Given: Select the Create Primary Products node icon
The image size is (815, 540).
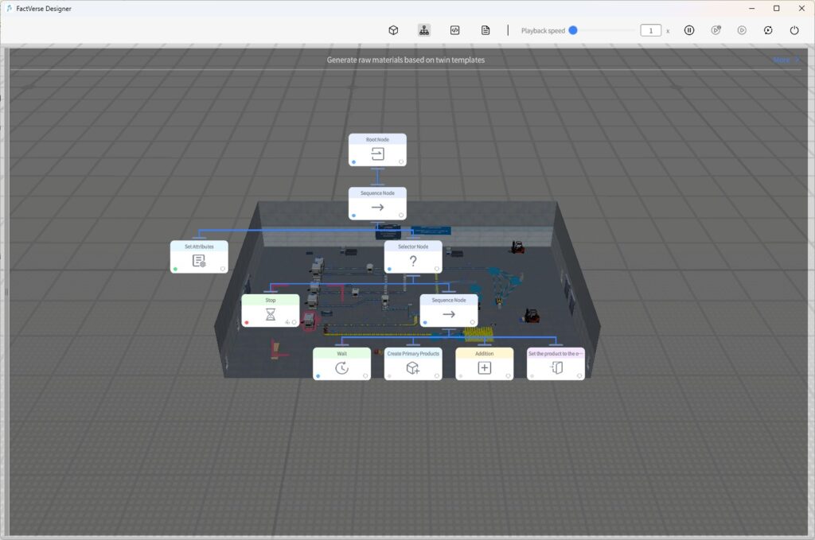Looking at the screenshot, I should point(411,367).
